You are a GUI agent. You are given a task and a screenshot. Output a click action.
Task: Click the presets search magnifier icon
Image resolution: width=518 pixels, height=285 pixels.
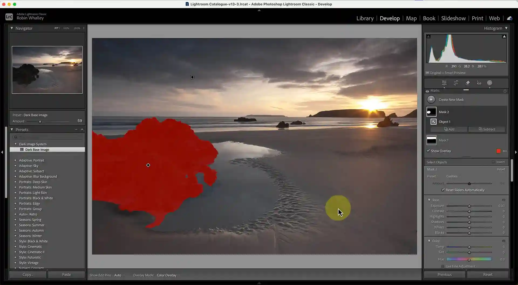pos(16,137)
